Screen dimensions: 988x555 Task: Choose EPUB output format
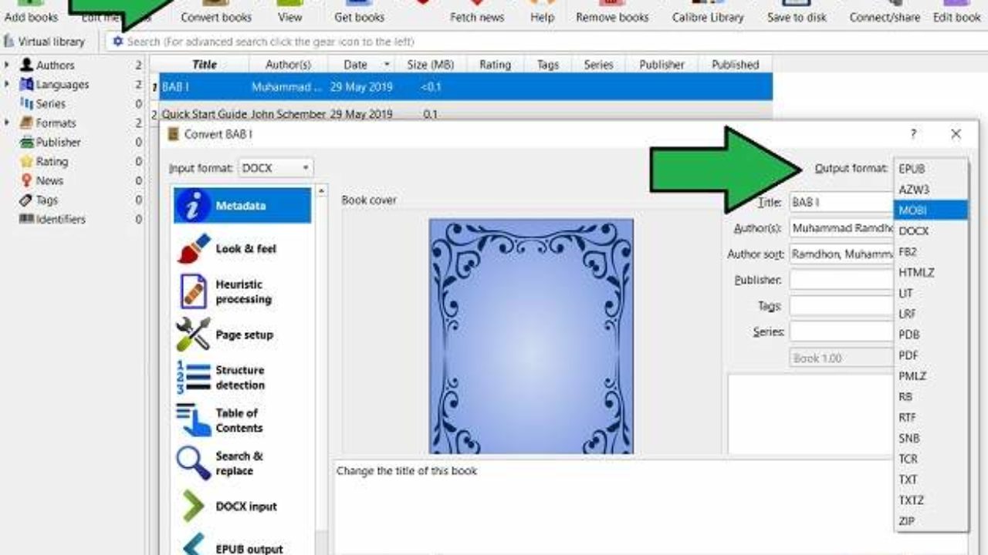[x=931, y=169]
